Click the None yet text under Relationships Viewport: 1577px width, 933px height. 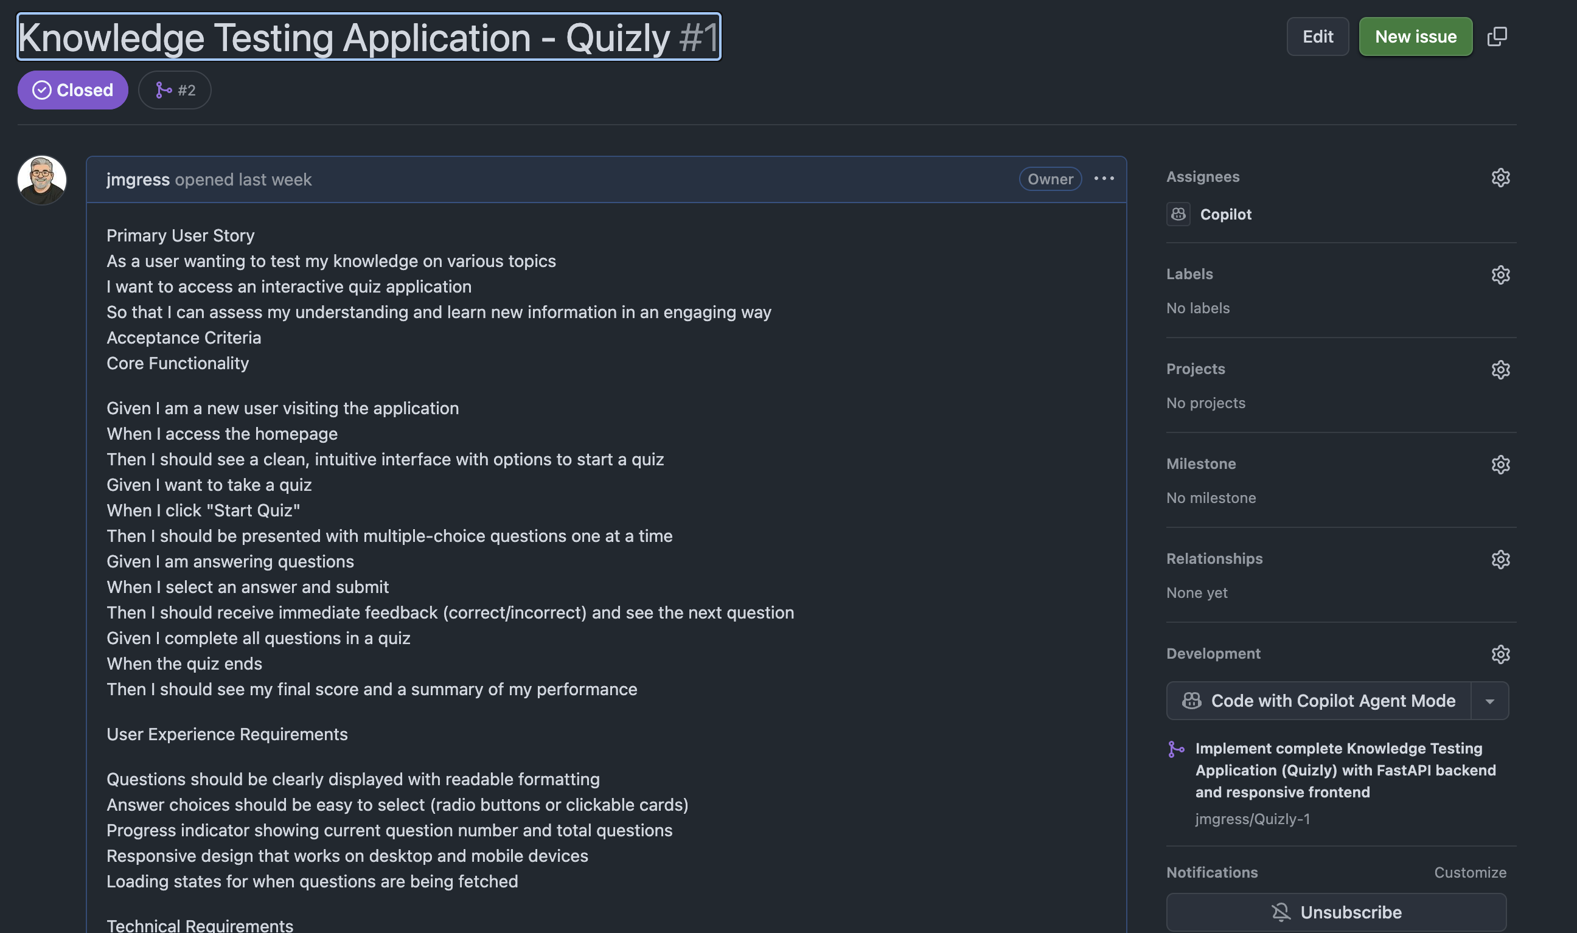pos(1197,593)
